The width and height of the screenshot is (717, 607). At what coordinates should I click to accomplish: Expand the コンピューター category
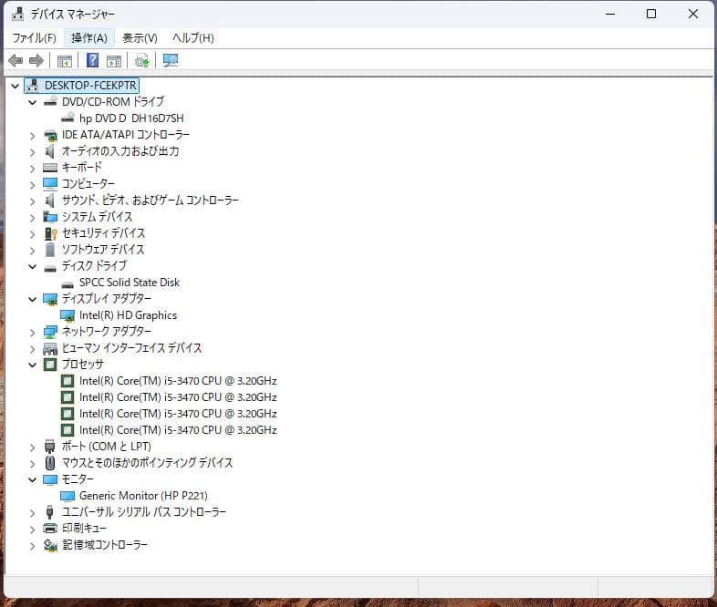pos(33,184)
